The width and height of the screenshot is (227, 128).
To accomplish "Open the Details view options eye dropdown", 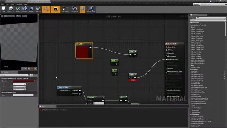I will (35, 75).
